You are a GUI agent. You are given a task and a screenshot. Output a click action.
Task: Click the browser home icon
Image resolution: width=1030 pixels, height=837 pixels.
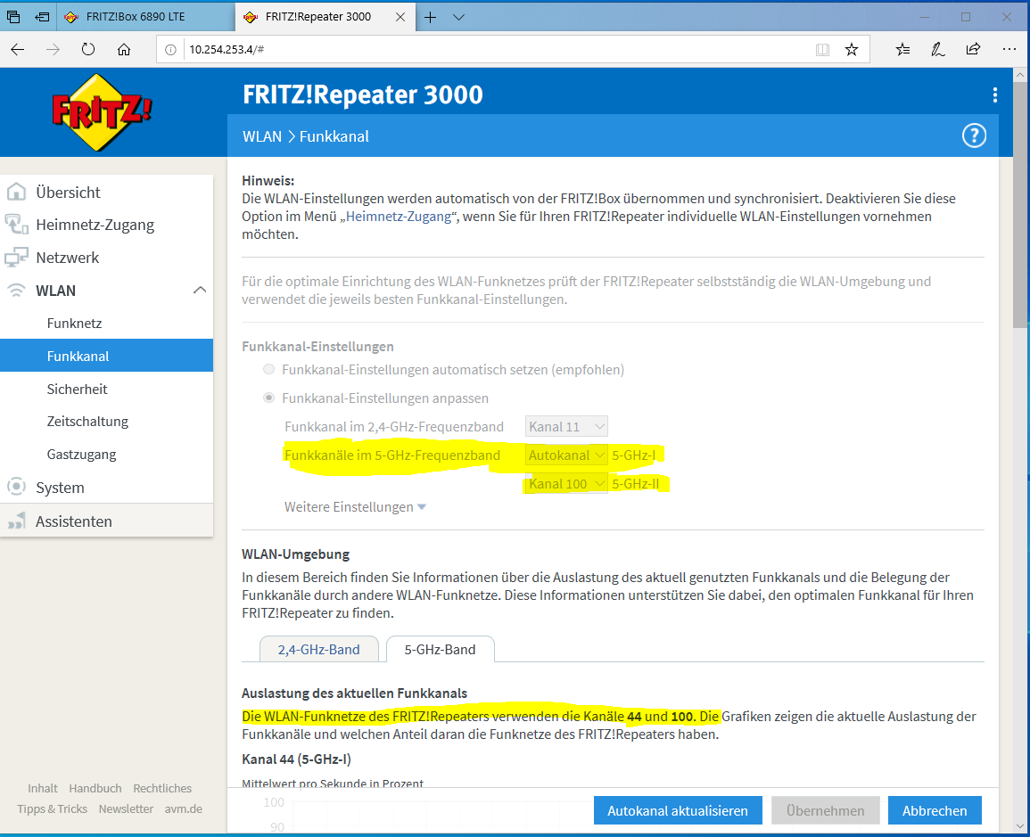[123, 49]
